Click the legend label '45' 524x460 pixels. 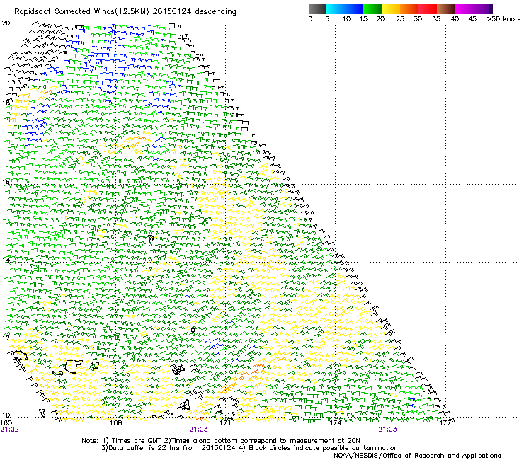pyautogui.click(x=472, y=19)
